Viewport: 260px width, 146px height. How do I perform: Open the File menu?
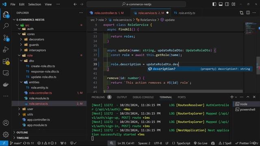click(13, 4)
